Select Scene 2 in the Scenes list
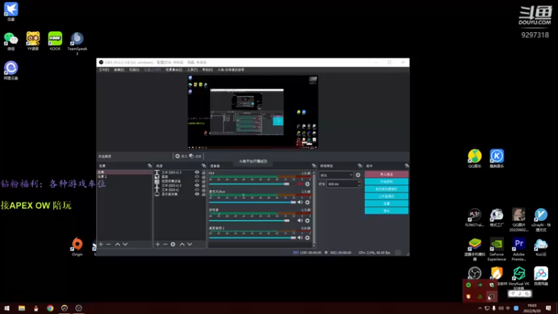This screenshot has width=558, height=314. pyautogui.click(x=124, y=177)
